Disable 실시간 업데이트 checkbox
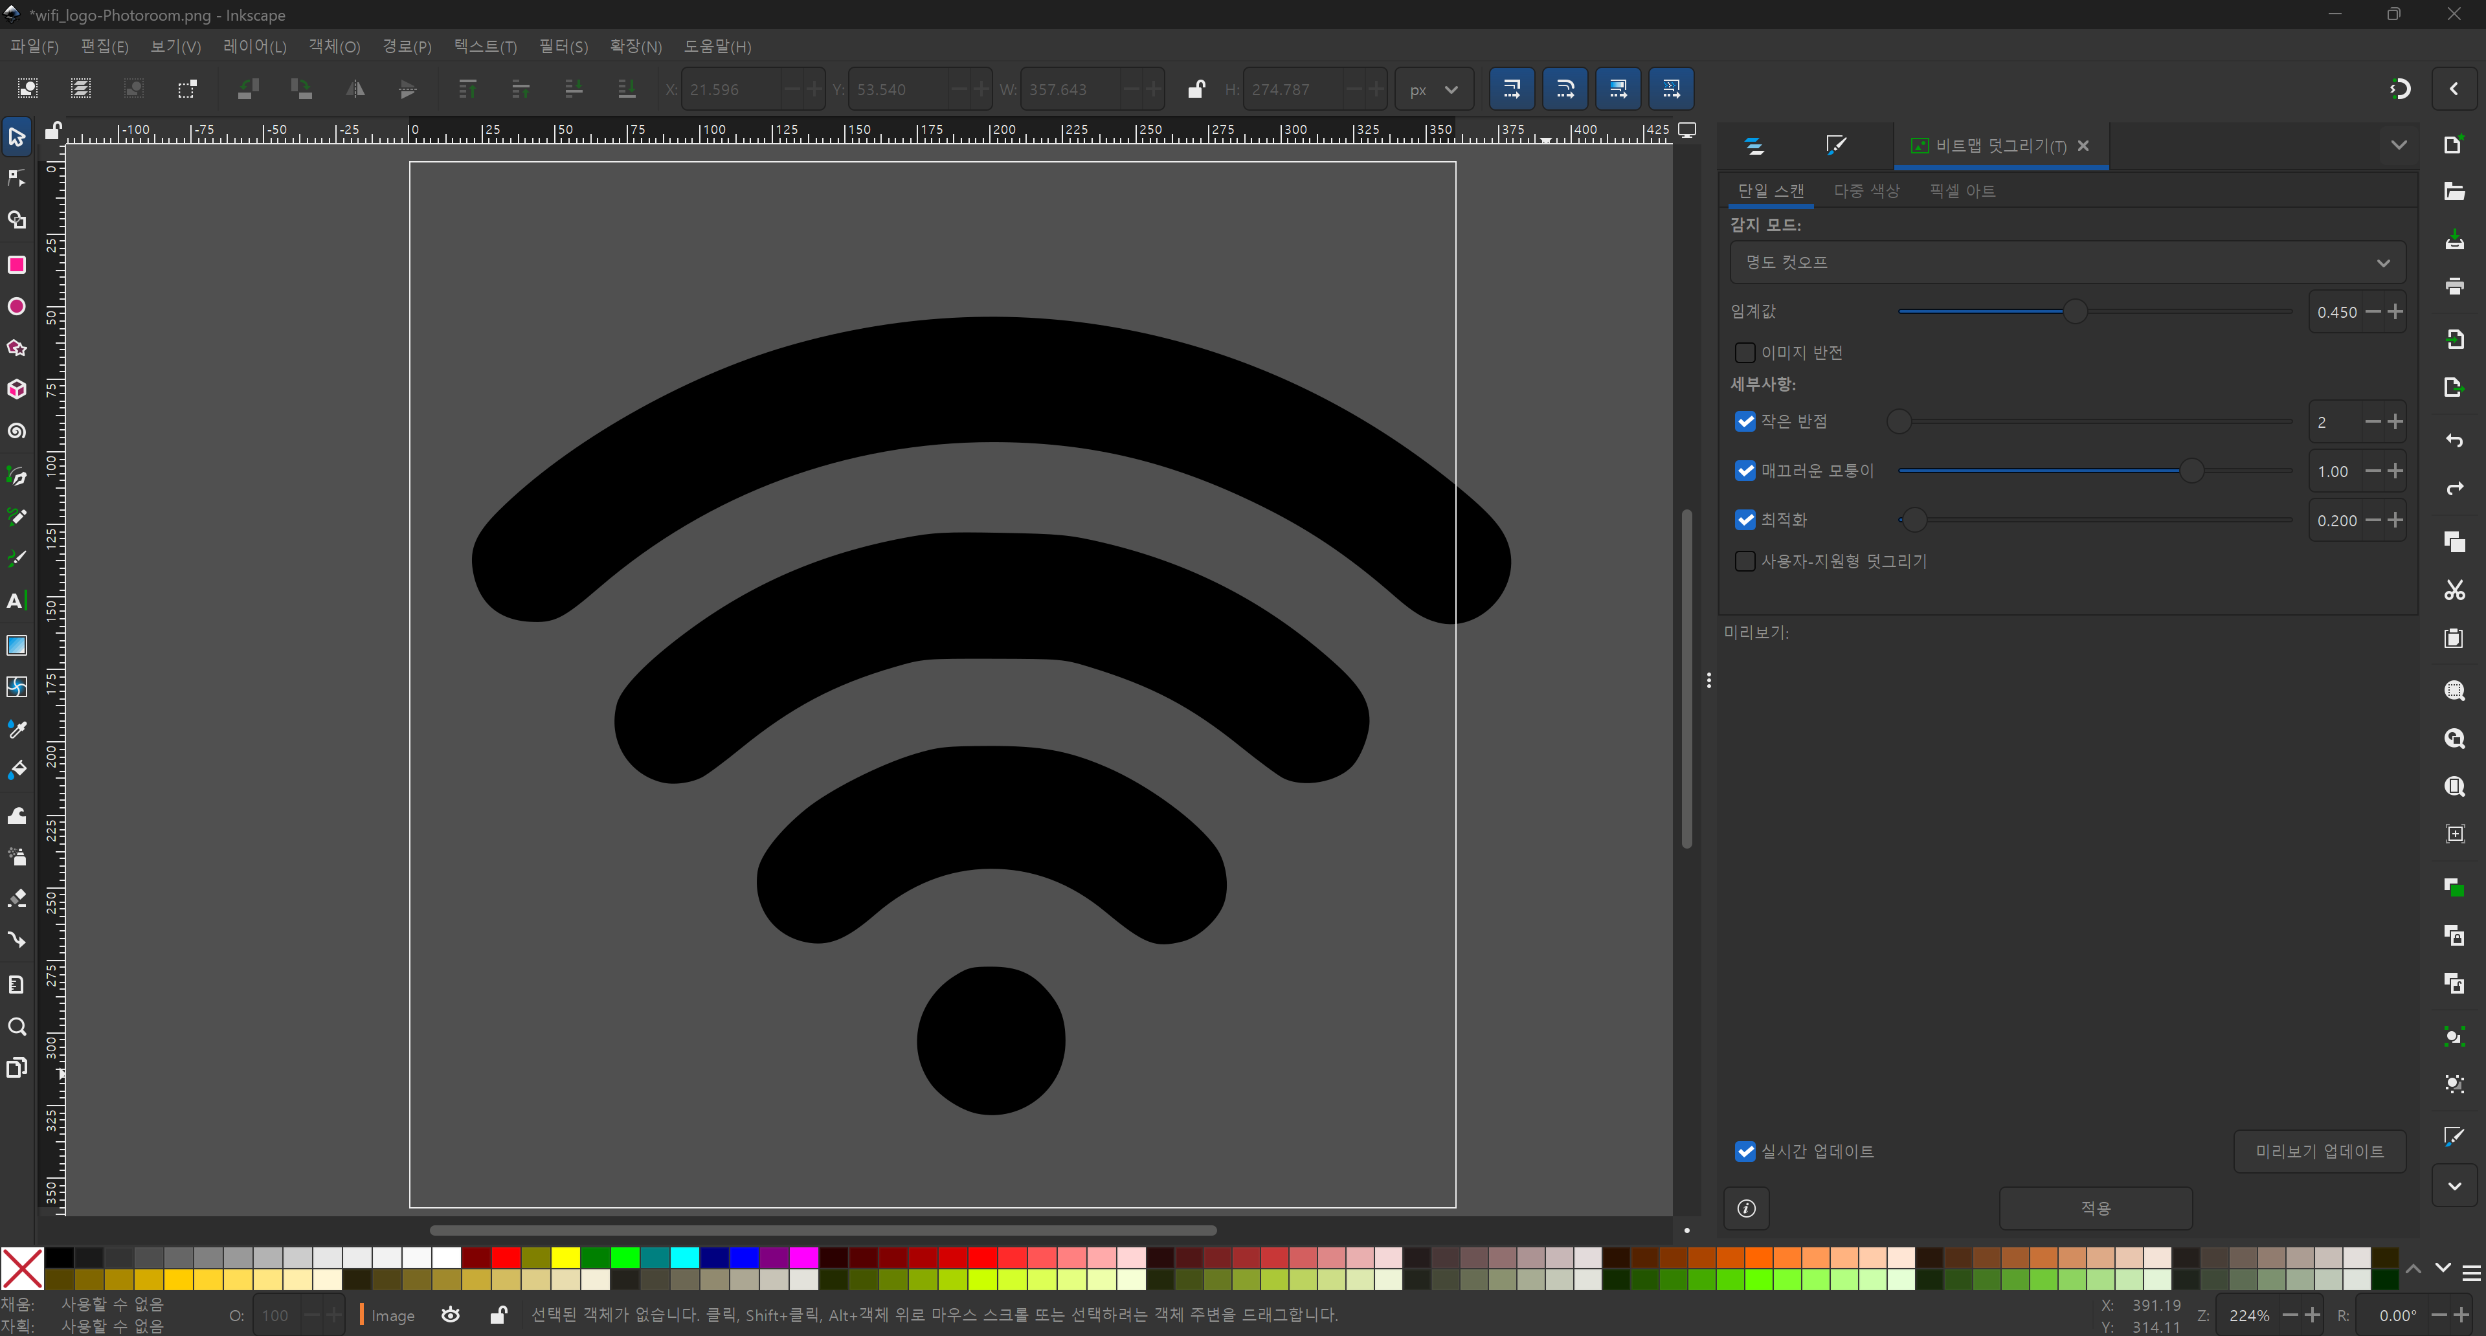Image resolution: width=2486 pixels, height=1336 pixels. (1744, 1151)
